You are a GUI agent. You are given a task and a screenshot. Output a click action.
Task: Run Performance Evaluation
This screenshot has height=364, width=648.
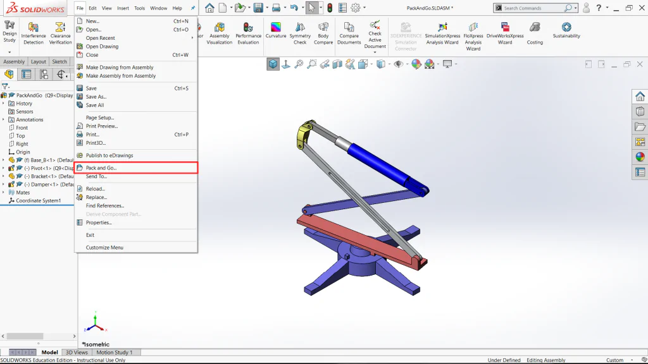[x=248, y=33]
